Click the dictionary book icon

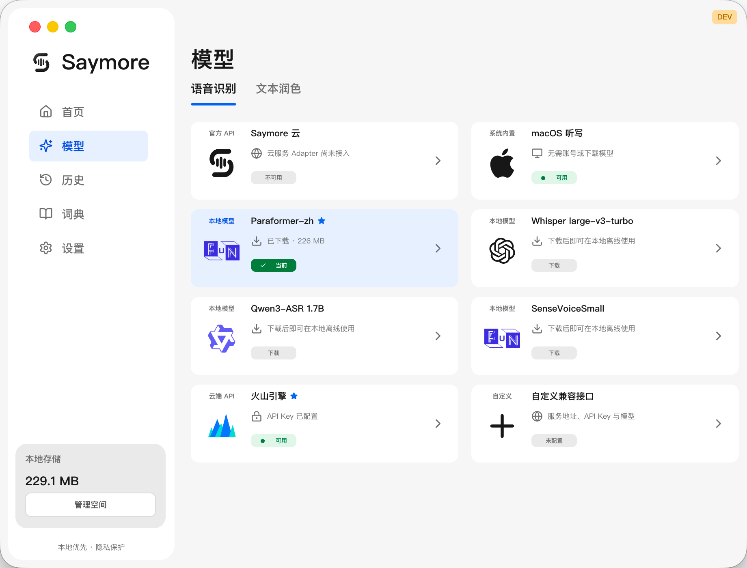(x=46, y=214)
